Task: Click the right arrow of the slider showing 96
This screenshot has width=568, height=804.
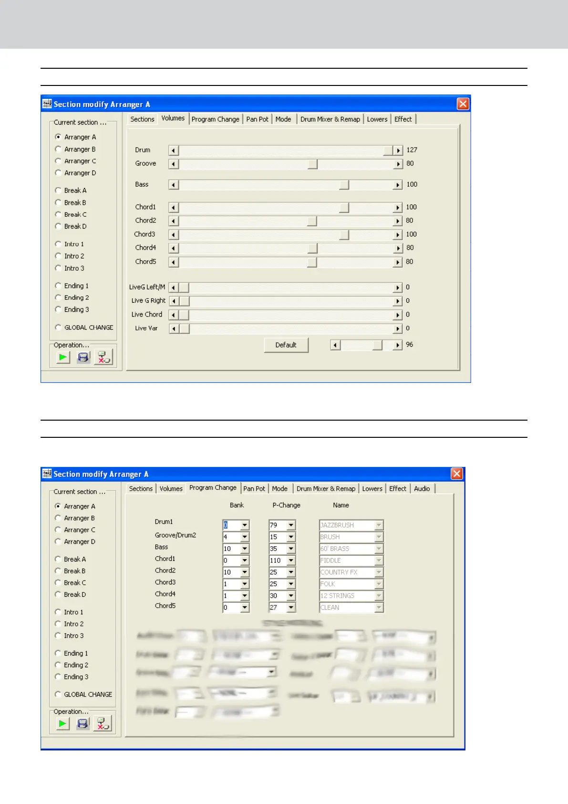Action: (x=398, y=345)
